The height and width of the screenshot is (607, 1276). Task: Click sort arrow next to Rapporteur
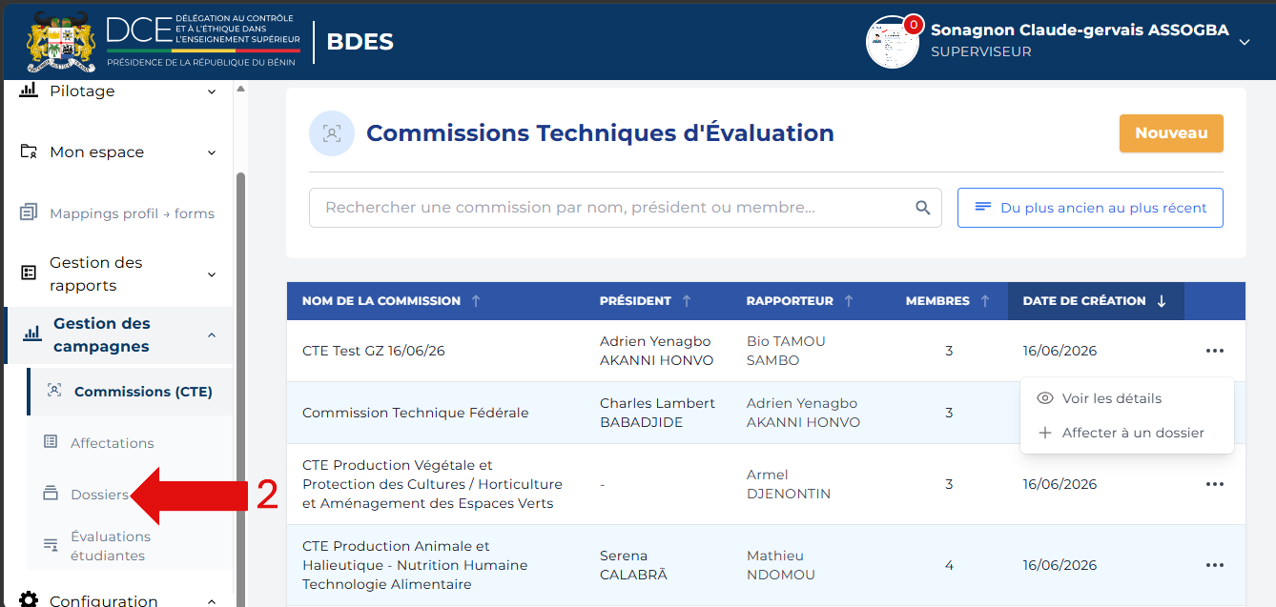[849, 301]
